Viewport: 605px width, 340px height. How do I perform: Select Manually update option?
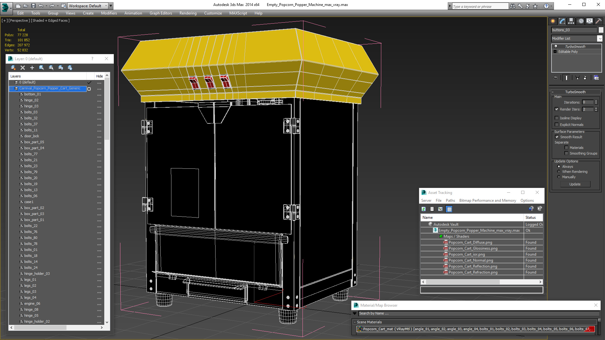point(559,177)
